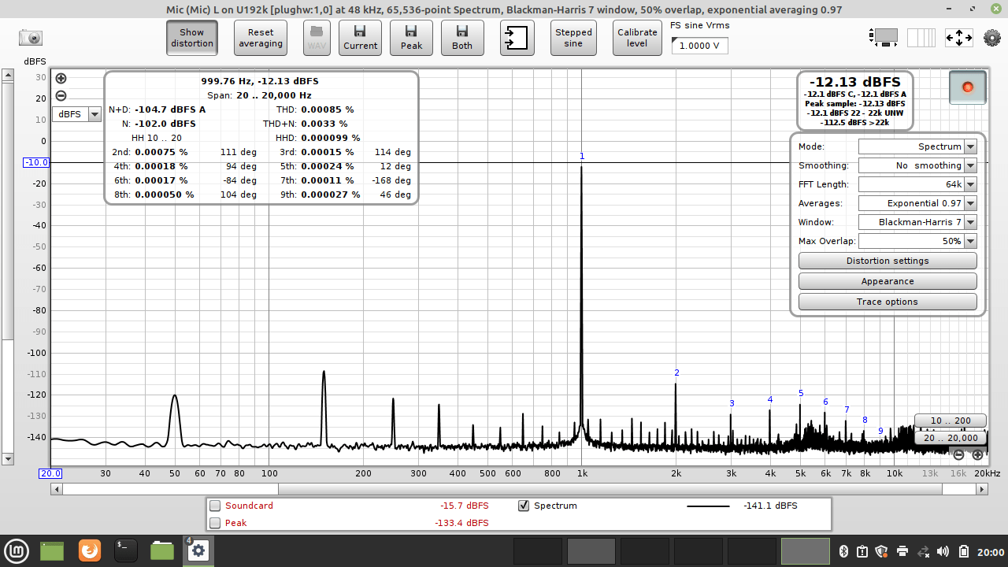Uncheck the Spectrum trace checkbox
Screen dimensions: 1008x567
coord(524,506)
